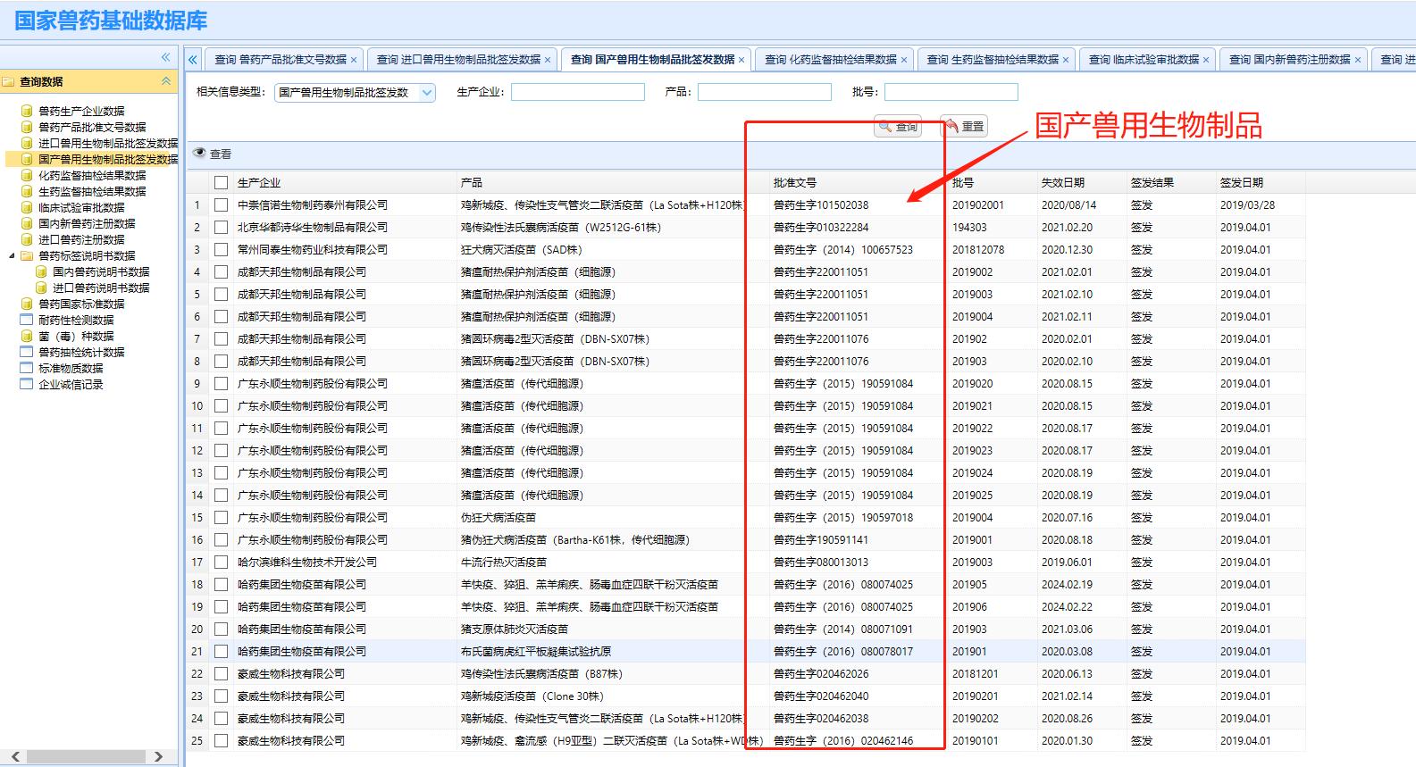Check row 1 中崇信诺生物制药泰州 checkbox
Viewport: 1416px width, 767px height.
point(221,204)
